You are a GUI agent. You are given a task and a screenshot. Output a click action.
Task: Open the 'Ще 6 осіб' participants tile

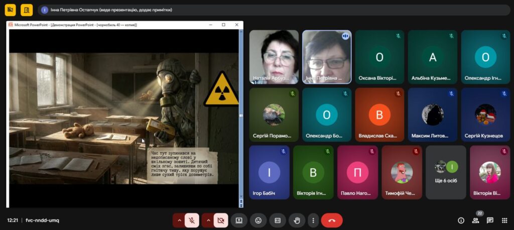tap(446, 172)
